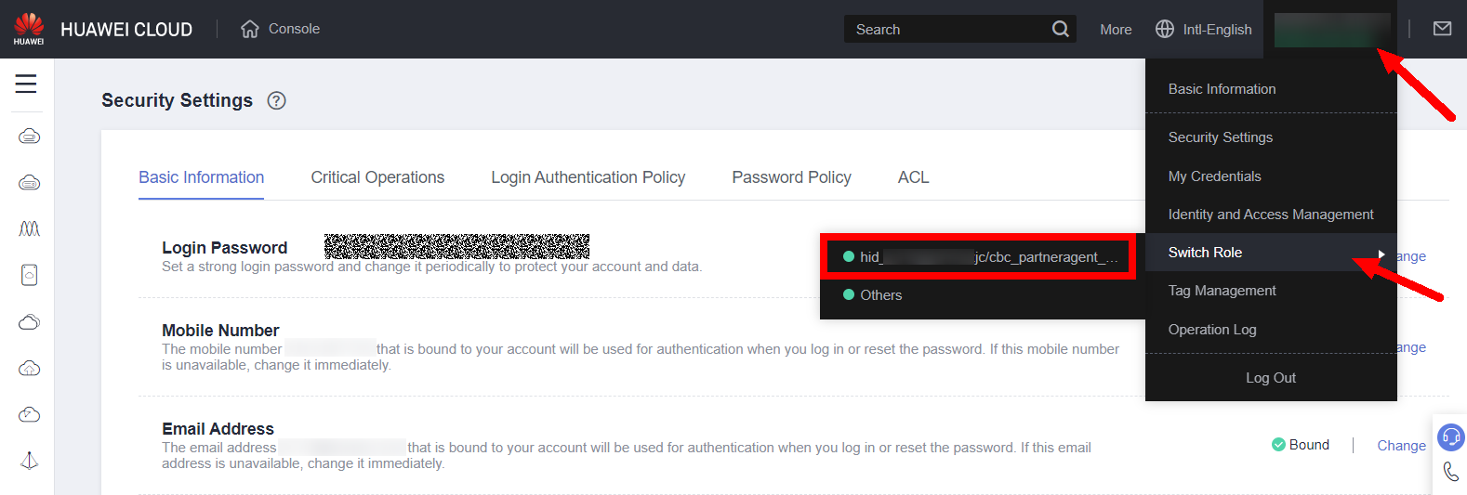Click Change link for Email Address
Viewport: 1467px width, 495px height.
(x=1401, y=446)
